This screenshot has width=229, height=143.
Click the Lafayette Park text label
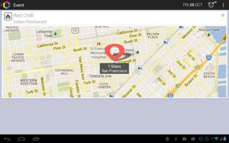click(44, 34)
